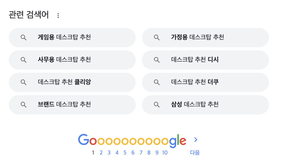Click the 다음 next page link

coord(195,153)
